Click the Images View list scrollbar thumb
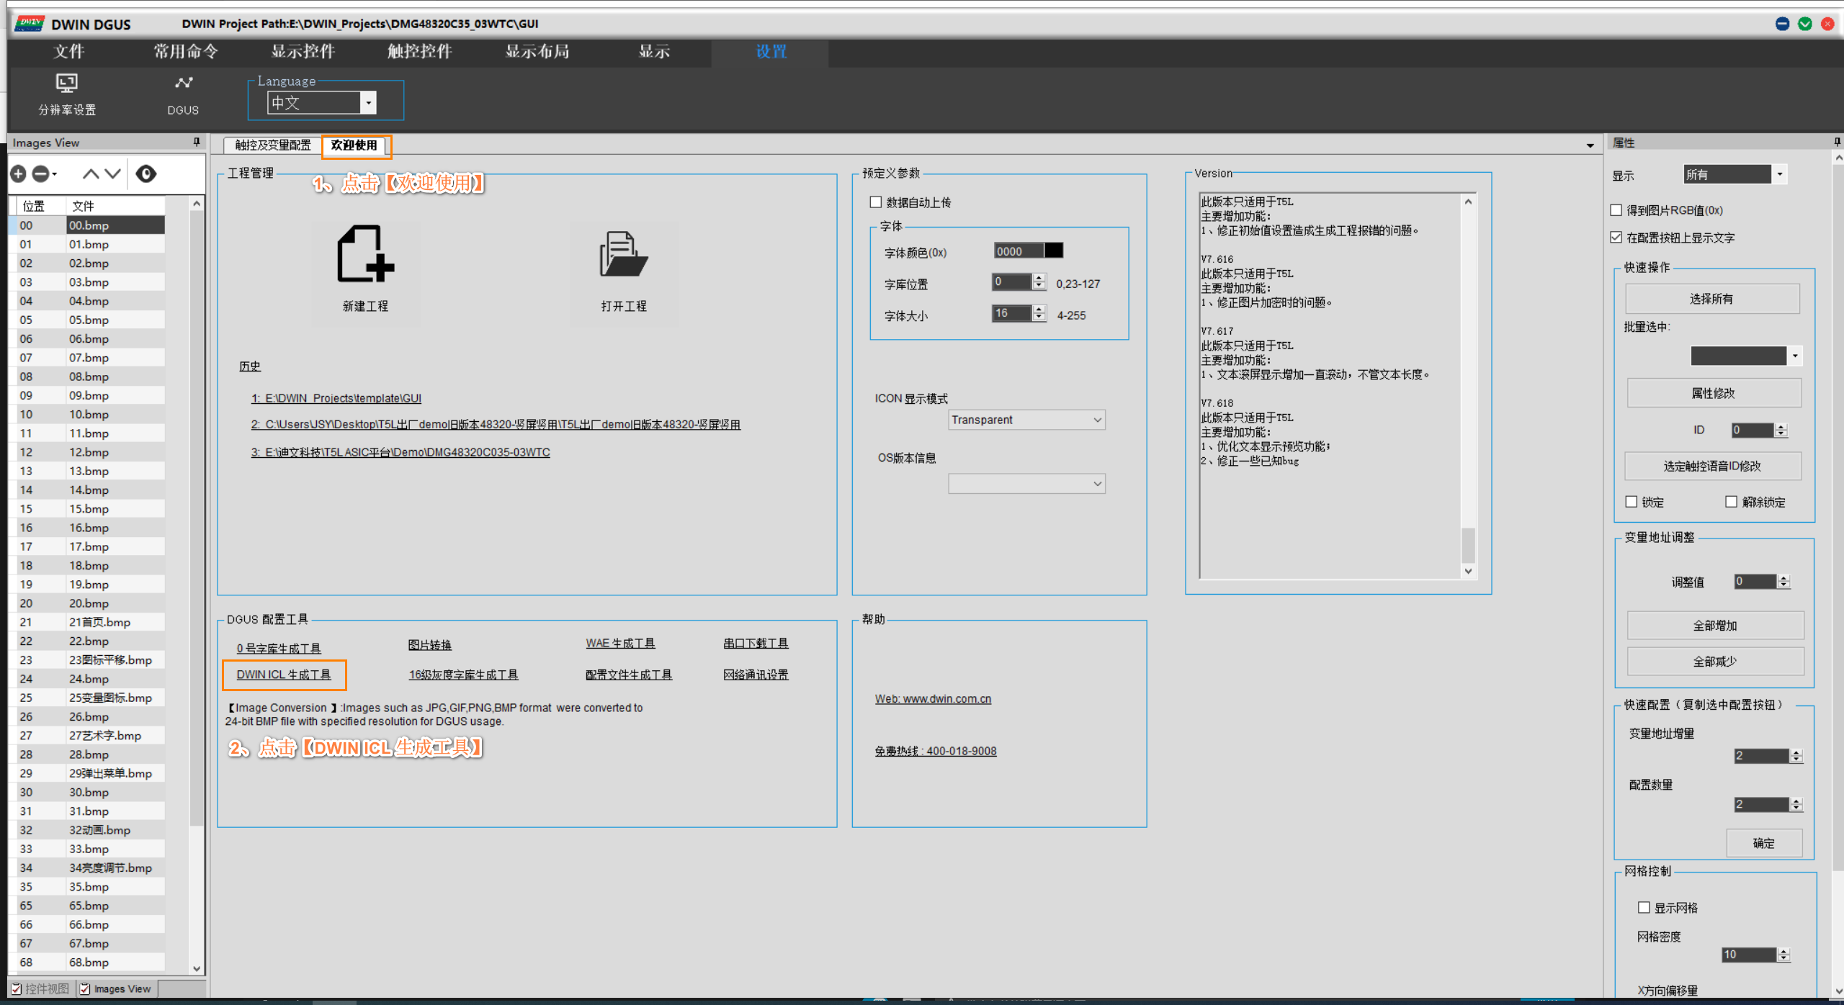 pyautogui.click(x=197, y=518)
